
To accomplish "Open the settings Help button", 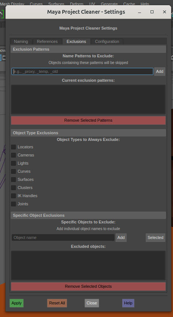I will click(x=128, y=303).
